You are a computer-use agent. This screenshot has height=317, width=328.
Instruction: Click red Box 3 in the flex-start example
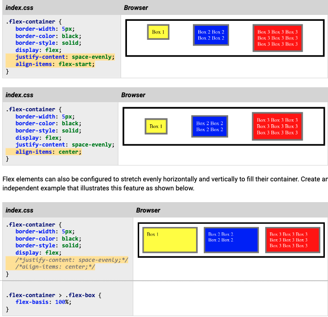277,38
